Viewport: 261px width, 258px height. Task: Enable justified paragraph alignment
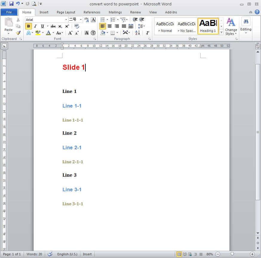(124, 26)
